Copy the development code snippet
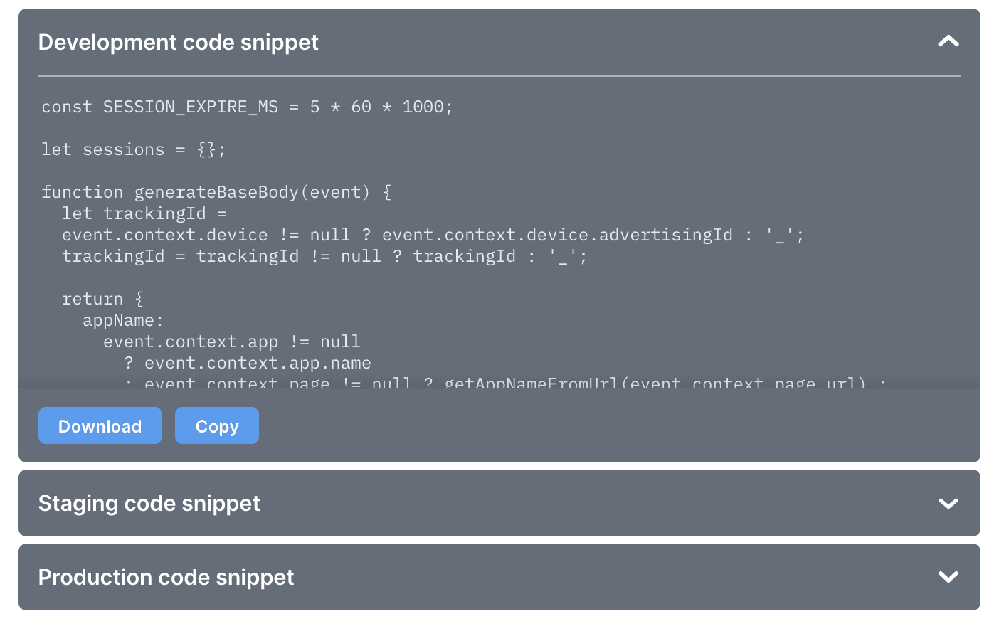 [216, 425]
